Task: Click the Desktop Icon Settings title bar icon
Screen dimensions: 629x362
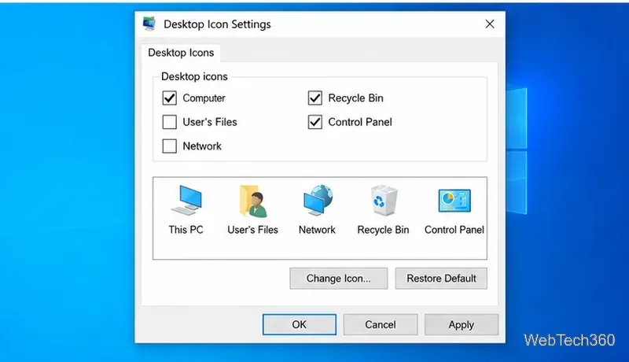Action: point(149,24)
